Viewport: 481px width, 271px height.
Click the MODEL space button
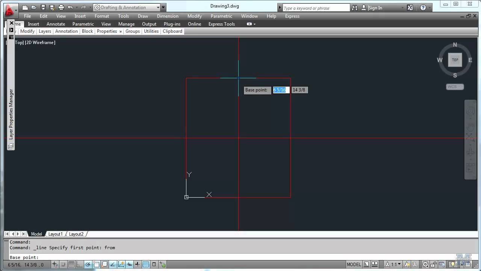[354, 264]
